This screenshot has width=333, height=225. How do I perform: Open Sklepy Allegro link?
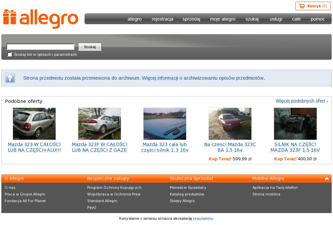tap(182, 201)
